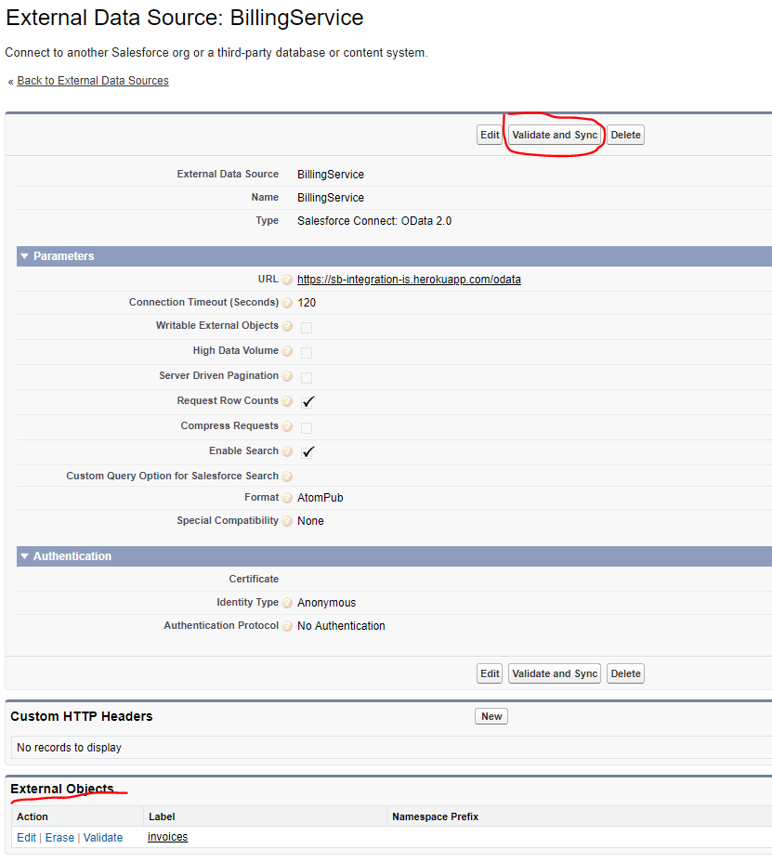The width and height of the screenshot is (772, 862).
Task: Collapse the Parameters section triangle
Action: point(24,256)
